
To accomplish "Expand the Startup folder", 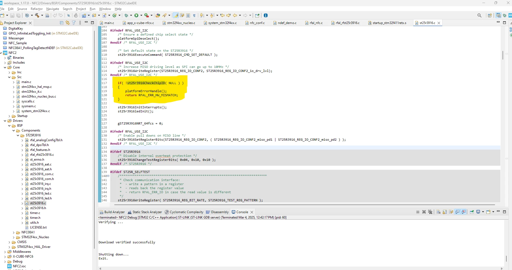I will point(9,116).
